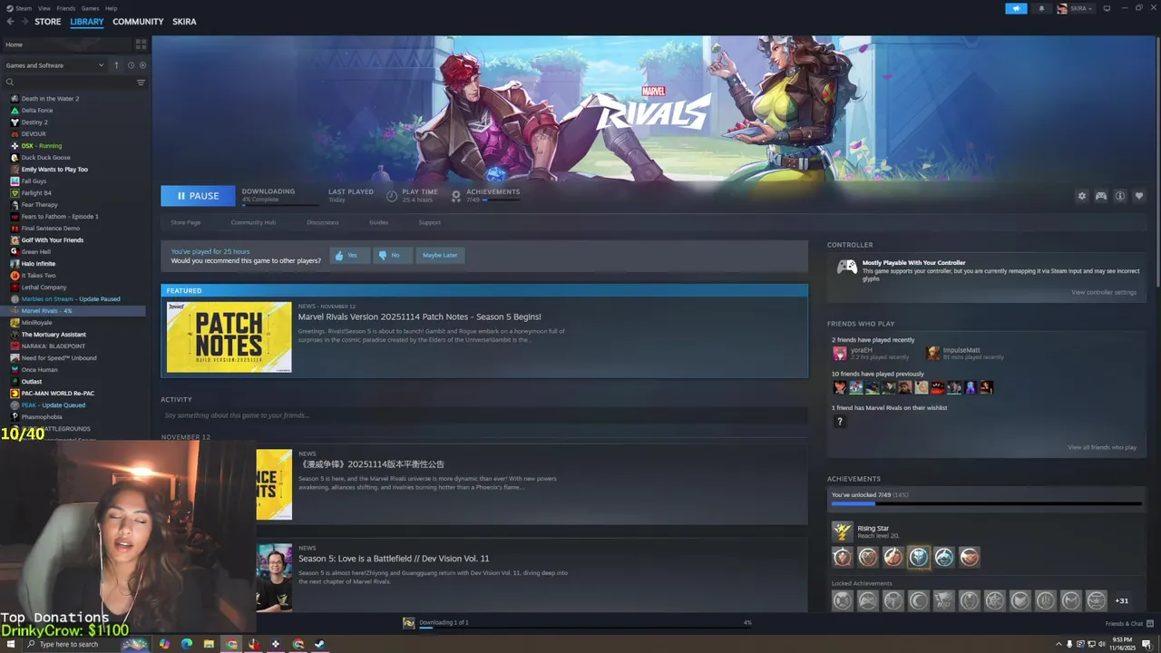1161x653 pixels.
Task: Open the Windows Start menu
Action: 10,644
